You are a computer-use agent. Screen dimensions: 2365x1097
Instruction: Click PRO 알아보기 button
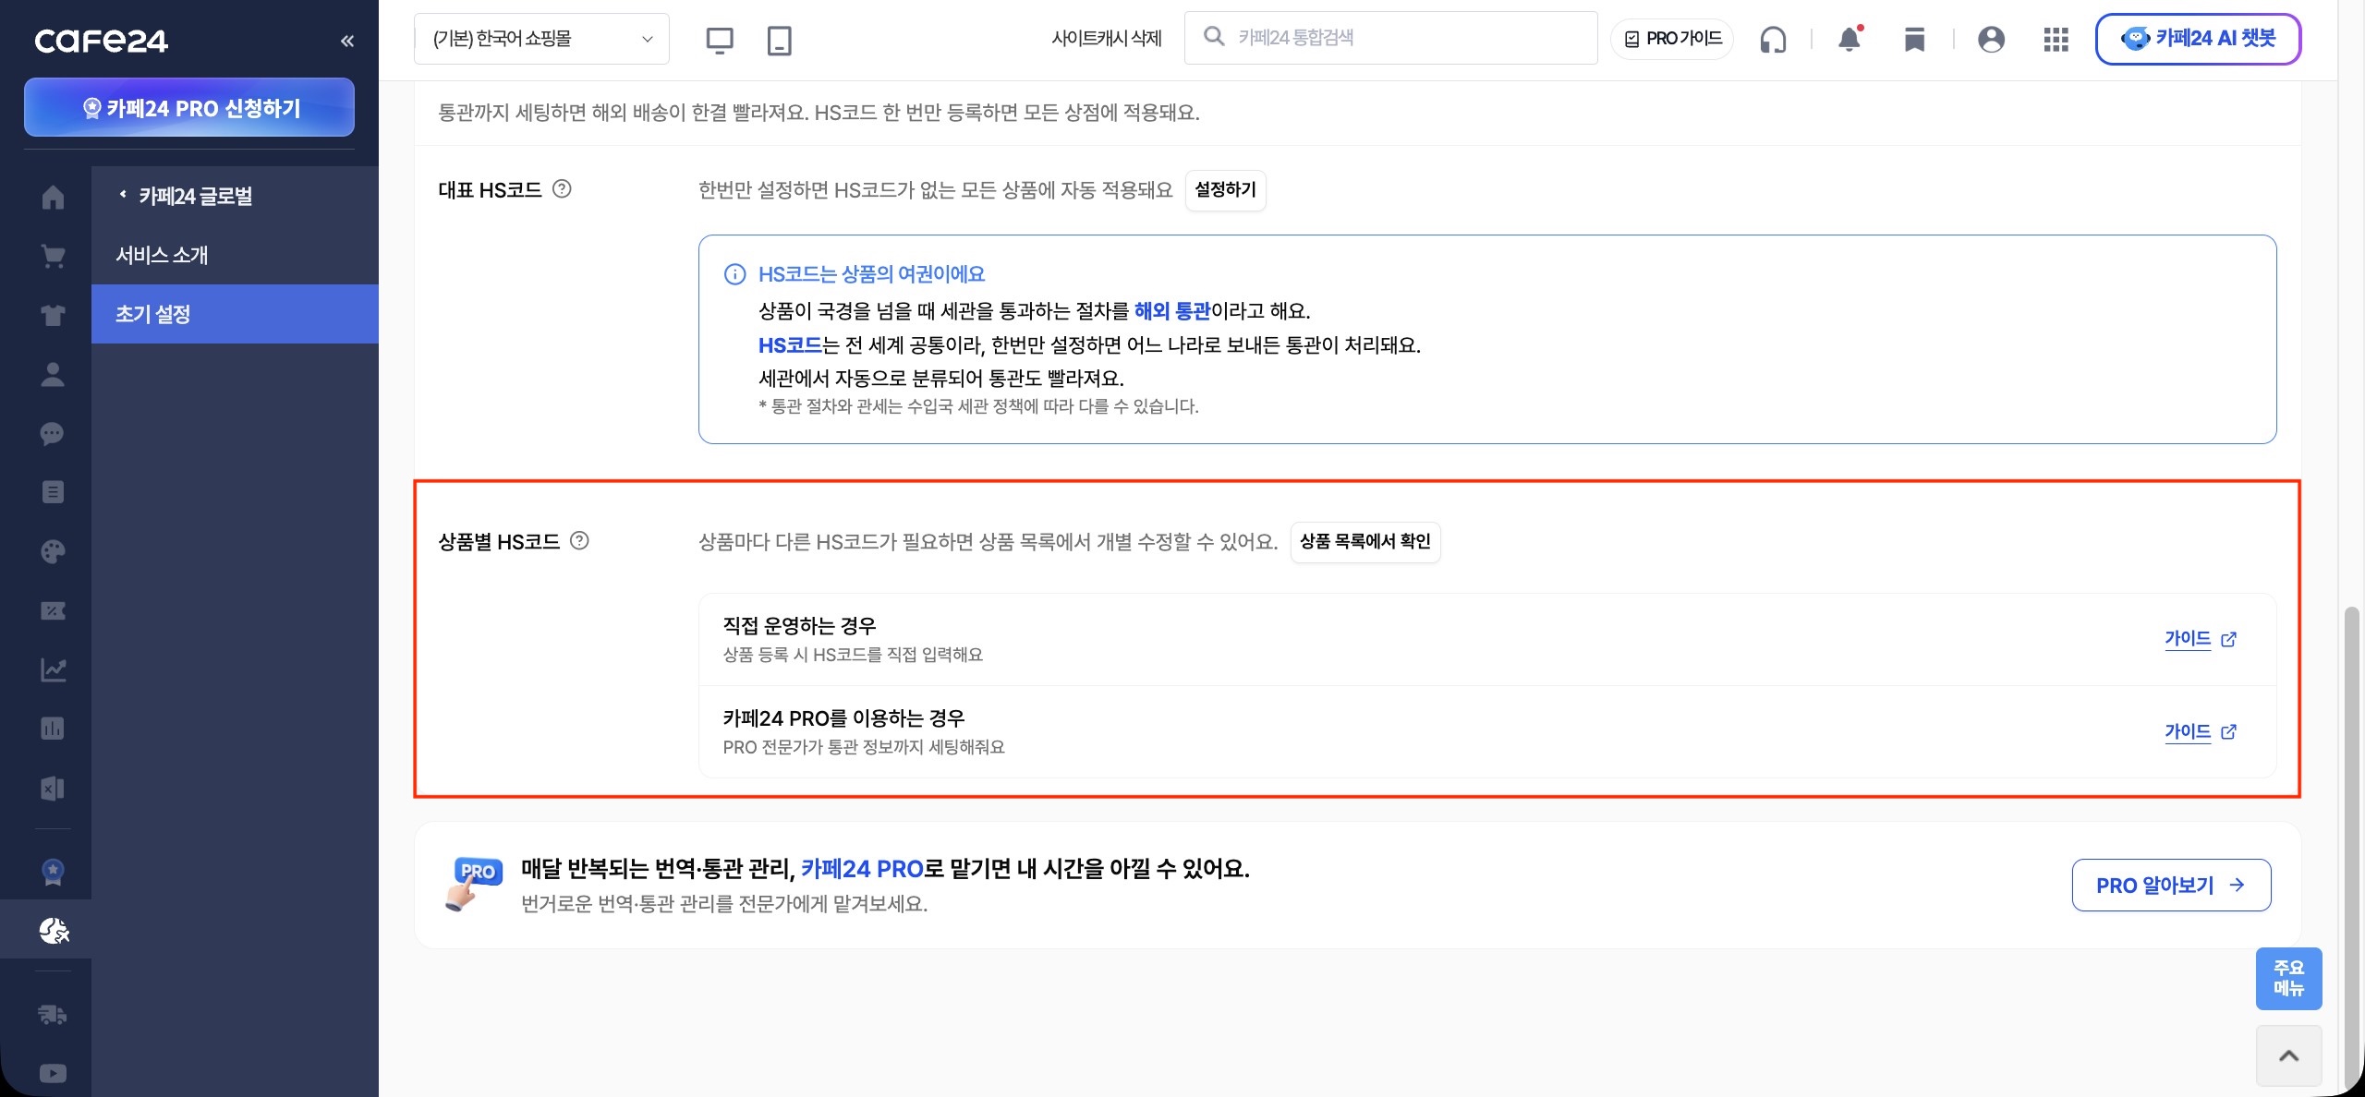[x=2171, y=885]
